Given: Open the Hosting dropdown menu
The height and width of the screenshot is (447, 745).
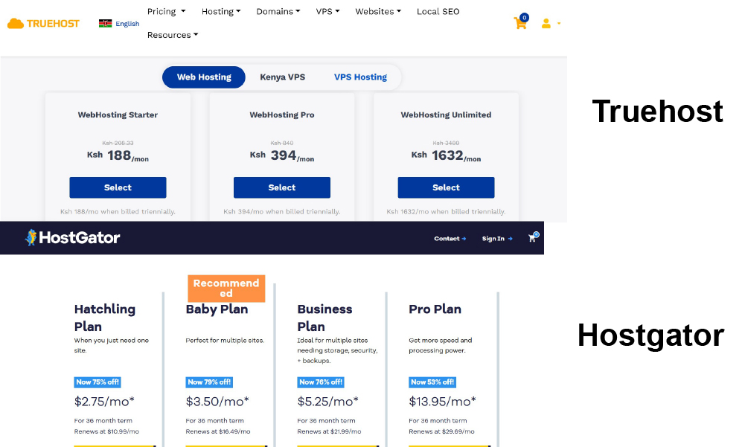Looking at the screenshot, I should [220, 11].
